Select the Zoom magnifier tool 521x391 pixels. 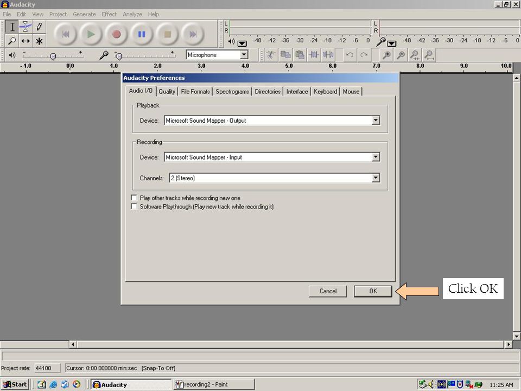point(12,41)
